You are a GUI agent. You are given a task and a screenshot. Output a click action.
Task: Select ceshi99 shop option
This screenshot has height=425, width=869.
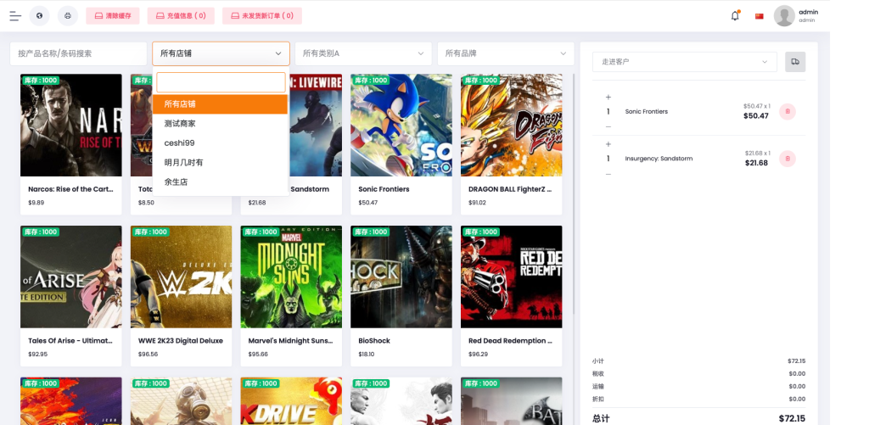coord(220,143)
